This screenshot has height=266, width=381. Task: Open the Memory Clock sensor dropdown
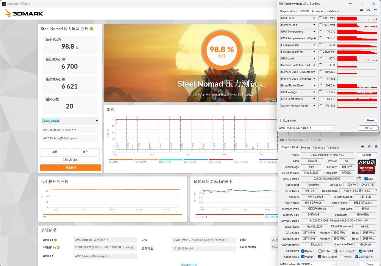coord(314,25)
